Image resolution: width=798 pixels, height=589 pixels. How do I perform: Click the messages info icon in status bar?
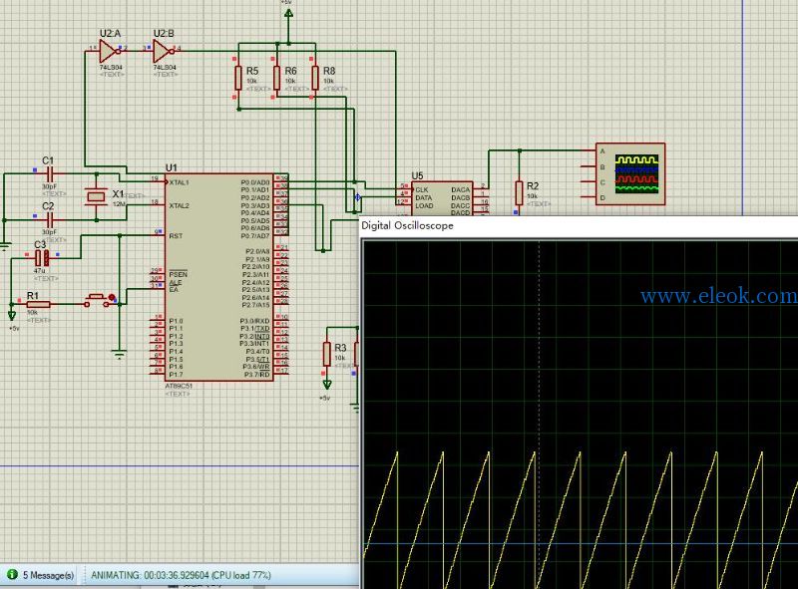click(12, 575)
